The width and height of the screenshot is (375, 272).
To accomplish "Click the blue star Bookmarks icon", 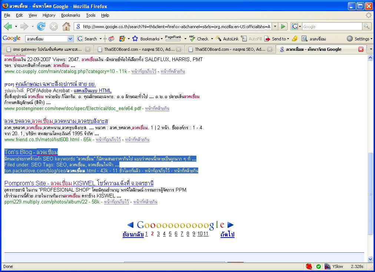I will click(x=135, y=39).
